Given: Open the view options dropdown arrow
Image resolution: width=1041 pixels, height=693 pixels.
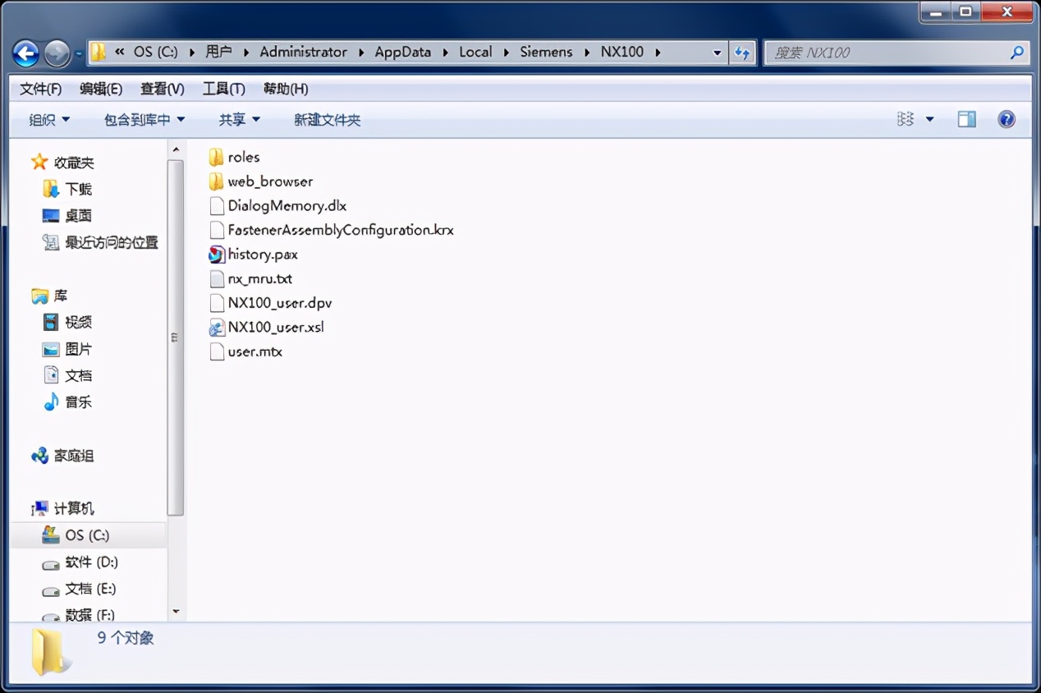Looking at the screenshot, I should pos(930,120).
